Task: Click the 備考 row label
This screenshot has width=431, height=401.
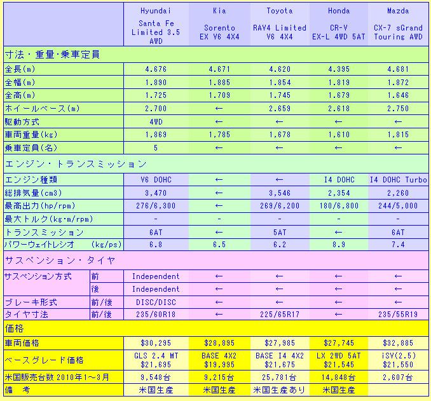Action: click(x=17, y=390)
